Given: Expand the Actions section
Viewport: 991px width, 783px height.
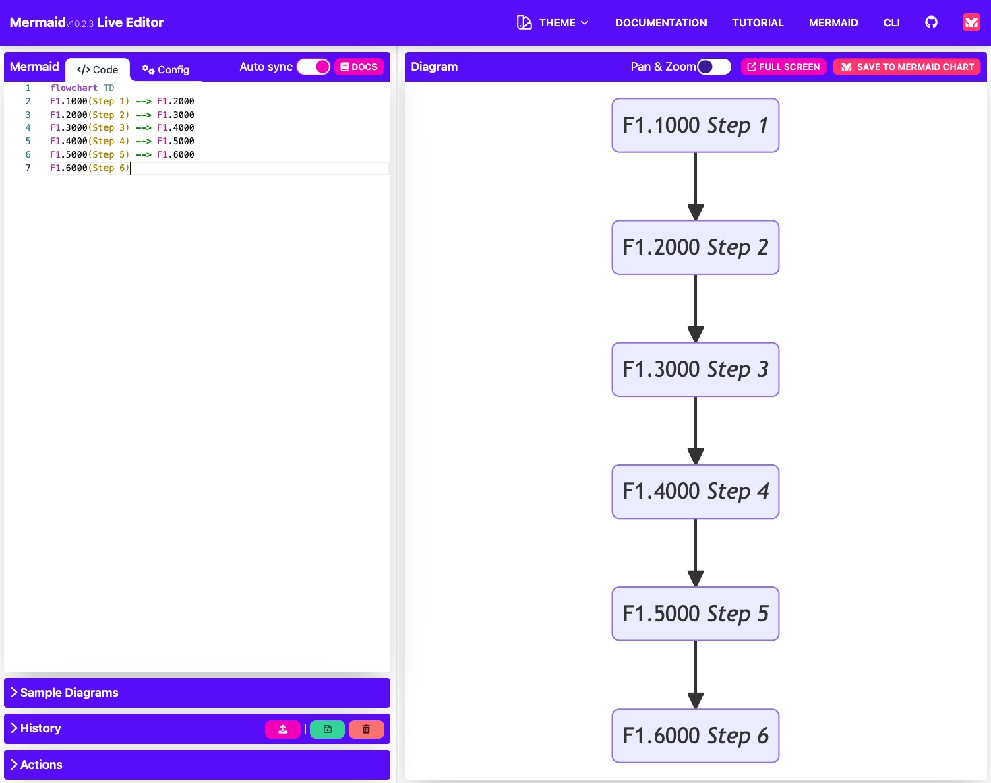Looking at the screenshot, I should pyautogui.click(x=197, y=765).
